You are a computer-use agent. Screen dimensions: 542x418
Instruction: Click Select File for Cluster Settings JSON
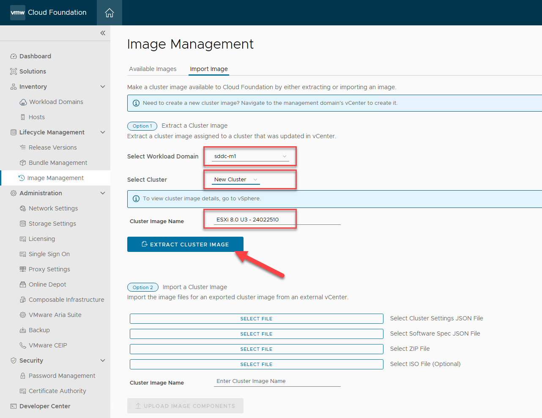[256, 319]
